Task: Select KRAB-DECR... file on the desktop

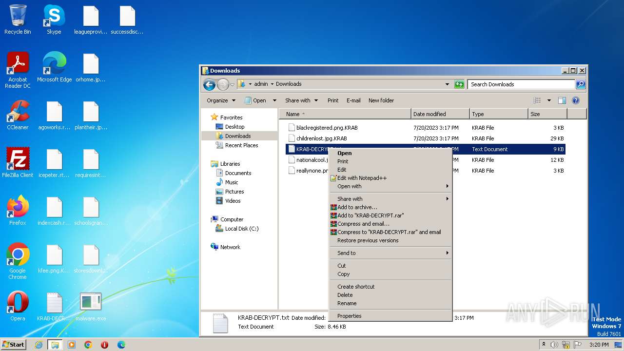Action: tap(54, 306)
